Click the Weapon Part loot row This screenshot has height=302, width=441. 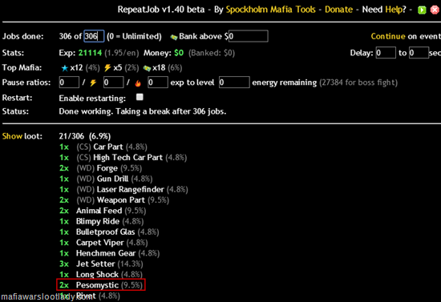pyautogui.click(x=114, y=200)
